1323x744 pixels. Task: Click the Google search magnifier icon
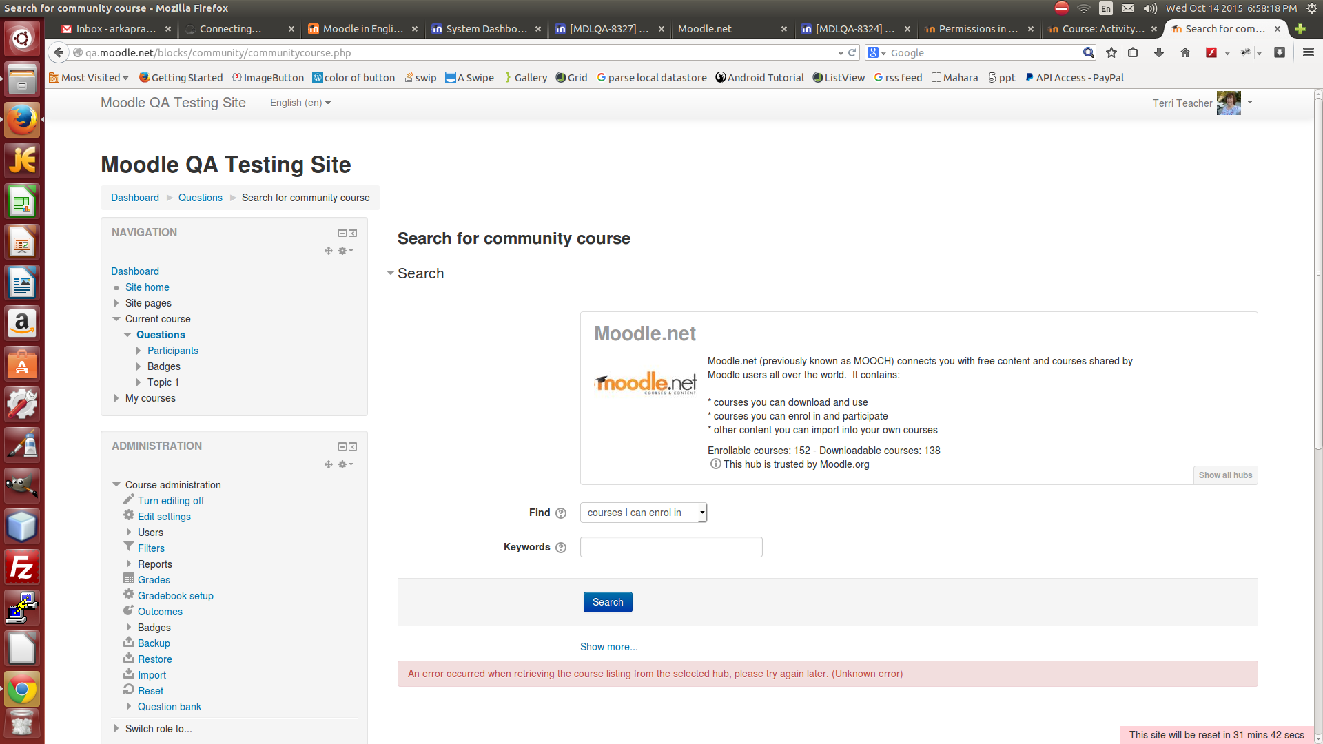coord(1088,52)
